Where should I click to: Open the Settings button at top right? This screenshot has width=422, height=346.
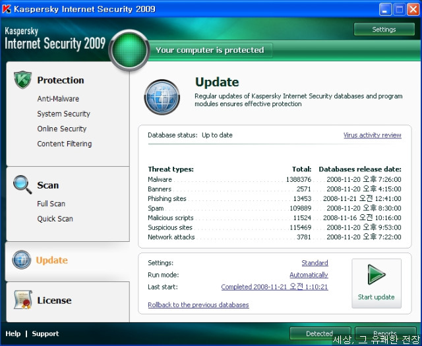(384, 29)
